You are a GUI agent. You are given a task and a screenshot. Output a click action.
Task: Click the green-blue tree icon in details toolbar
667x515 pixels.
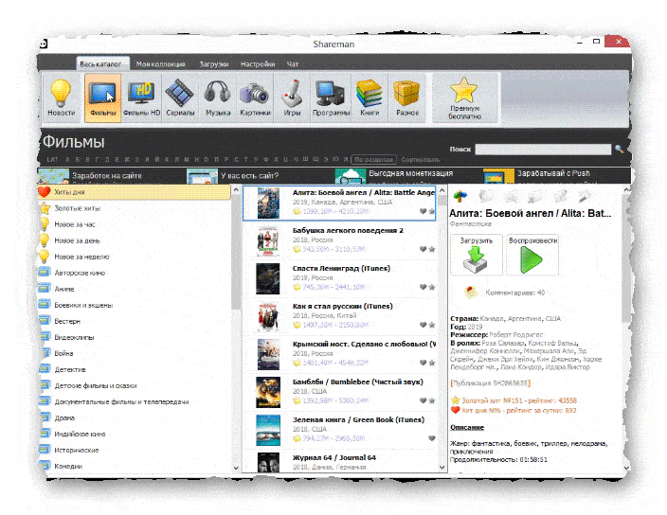(460, 196)
